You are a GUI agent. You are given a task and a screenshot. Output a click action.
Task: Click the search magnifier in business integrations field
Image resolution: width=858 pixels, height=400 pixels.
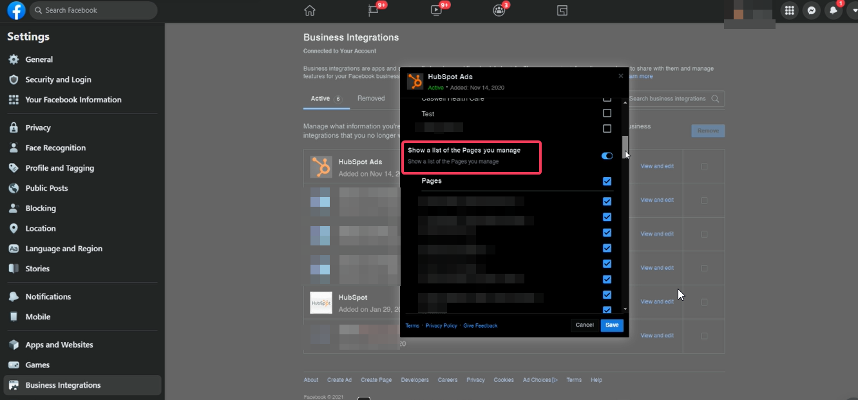point(715,99)
